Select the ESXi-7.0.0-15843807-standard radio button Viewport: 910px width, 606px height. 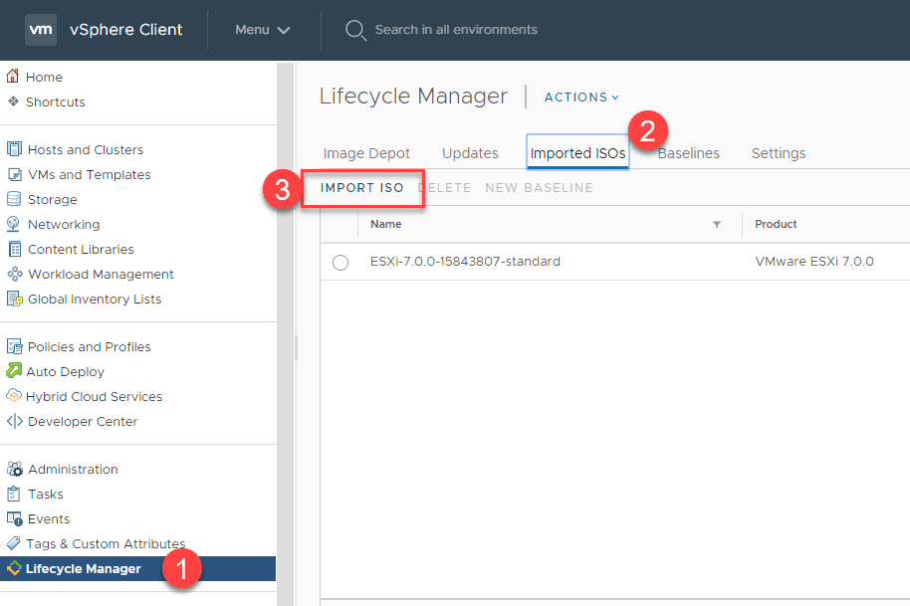341,263
